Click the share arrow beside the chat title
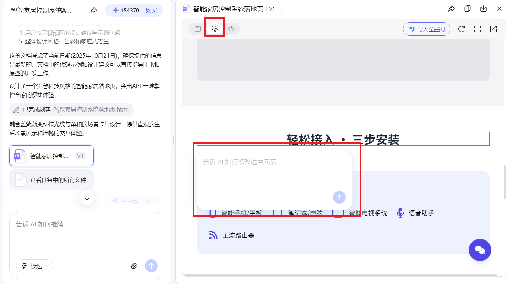 pyautogui.click(x=93, y=11)
